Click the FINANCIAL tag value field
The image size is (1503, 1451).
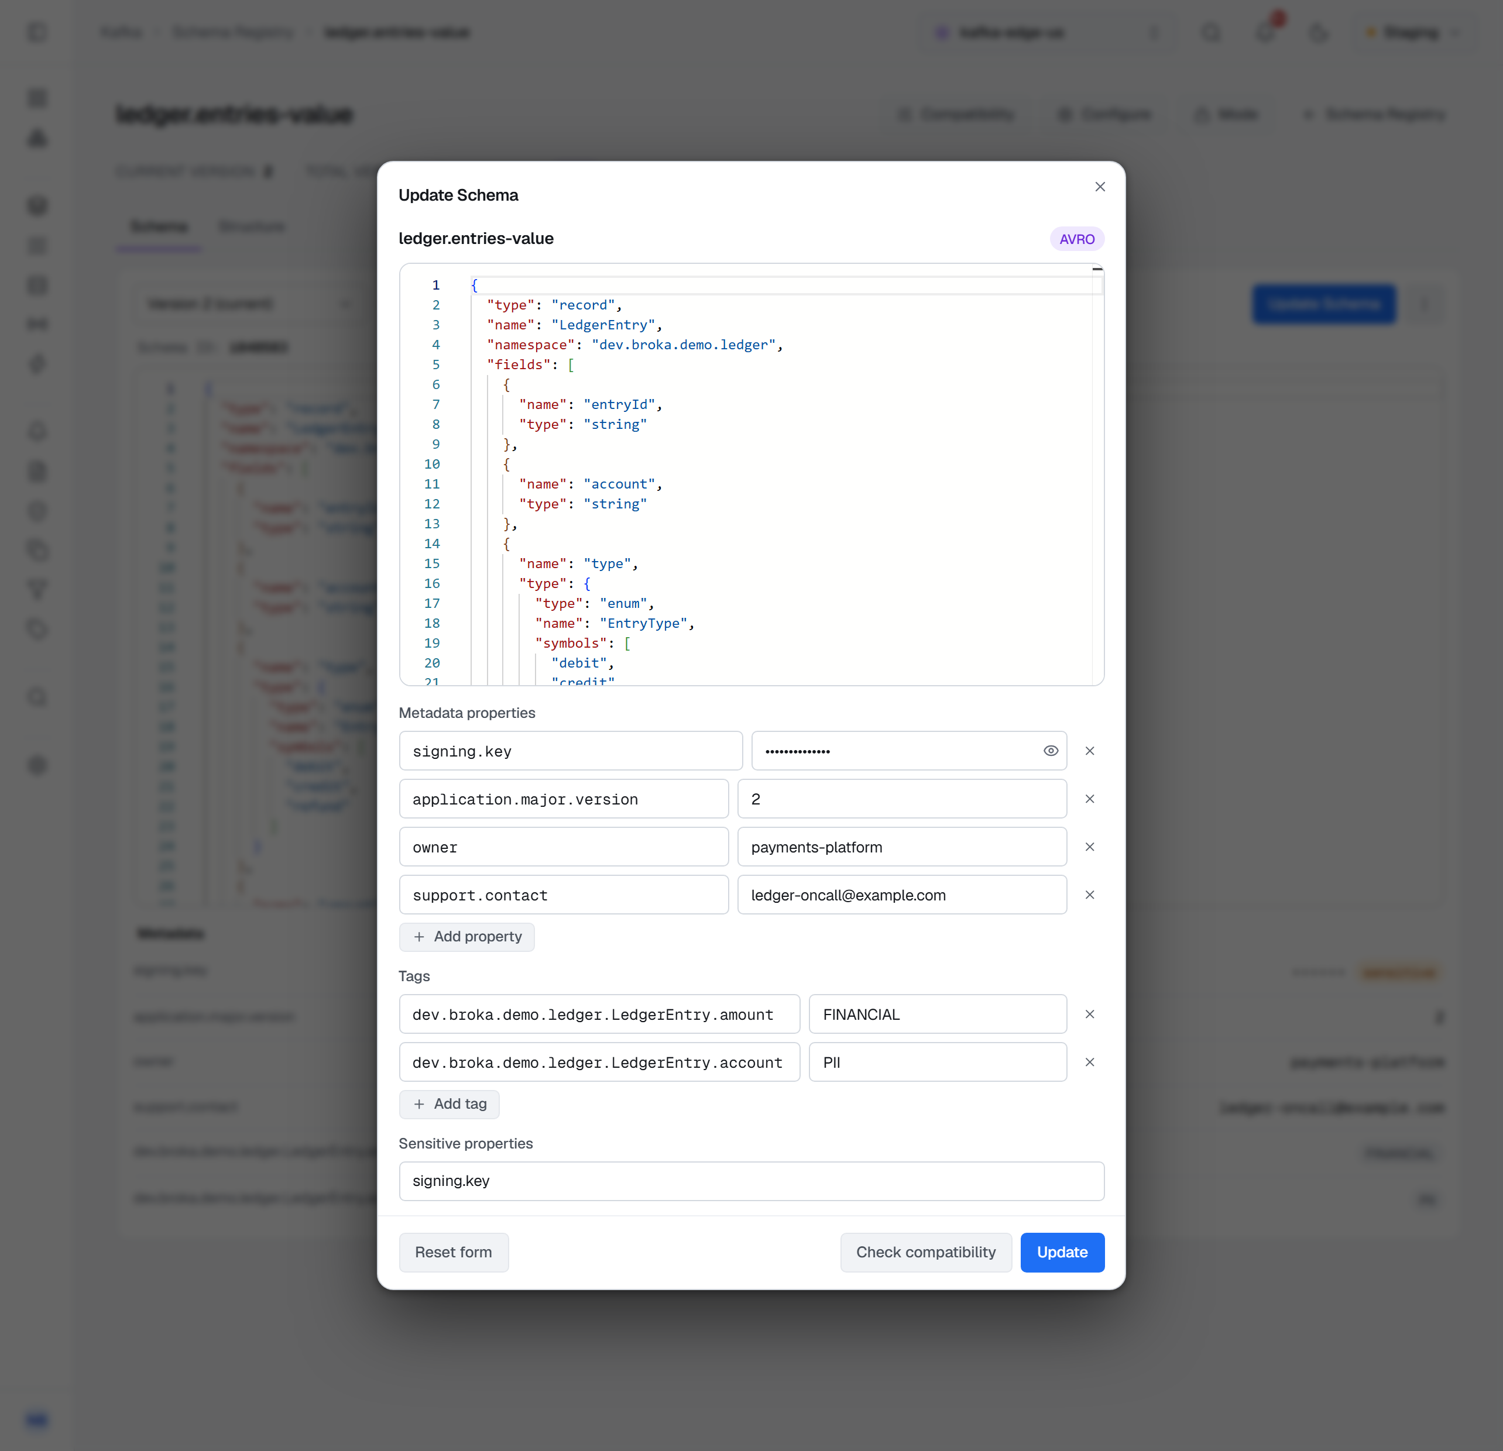point(938,1014)
